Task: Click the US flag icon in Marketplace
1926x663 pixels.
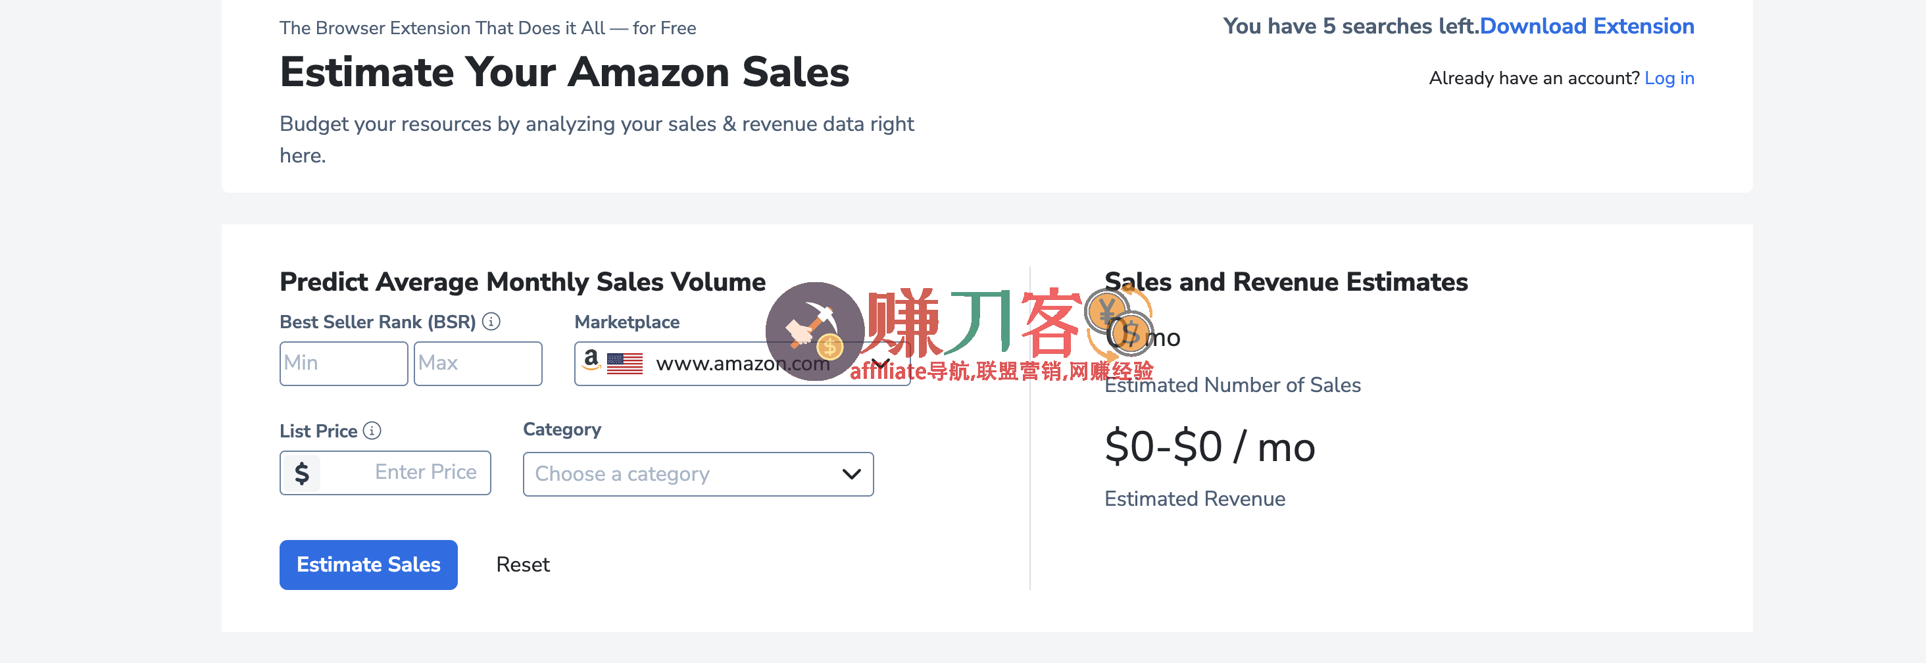Action: pos(624,364)
